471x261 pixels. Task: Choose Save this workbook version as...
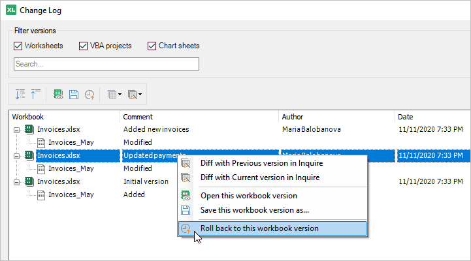(272, 210)
